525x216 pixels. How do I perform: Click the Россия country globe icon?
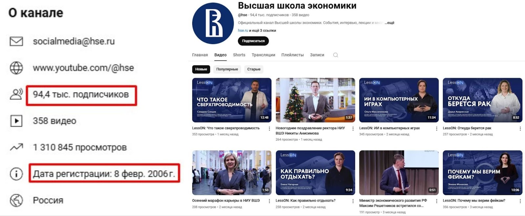coord(16,200)
